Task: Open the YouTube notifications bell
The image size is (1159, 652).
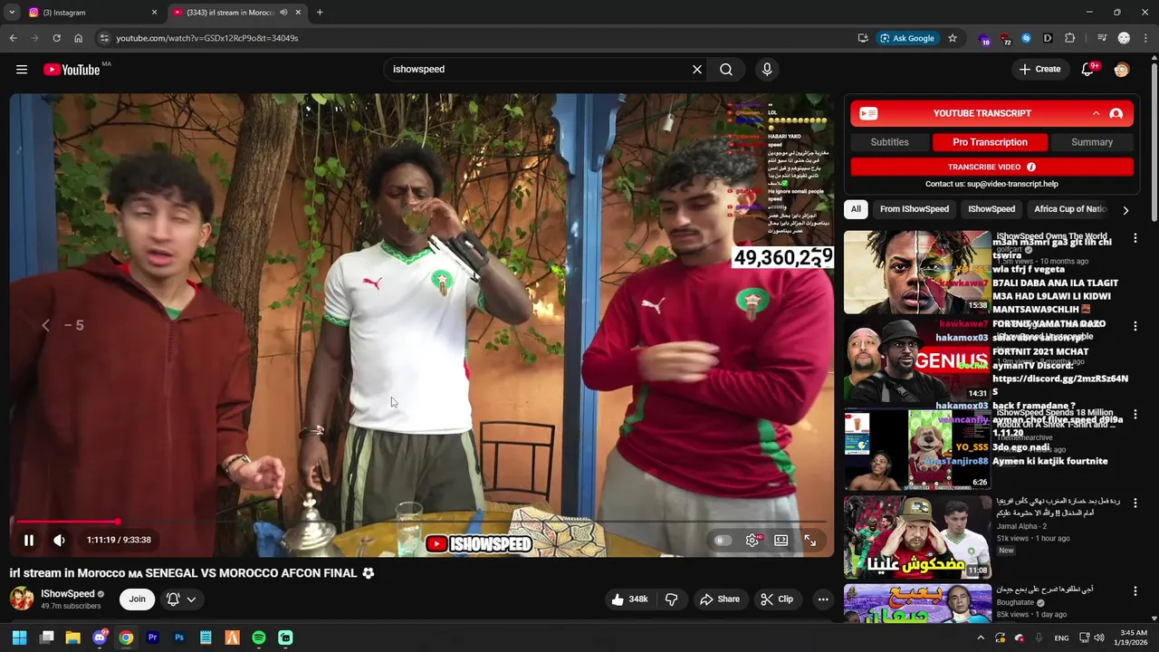Action: pyautogui.click(x=1087, y=69)
